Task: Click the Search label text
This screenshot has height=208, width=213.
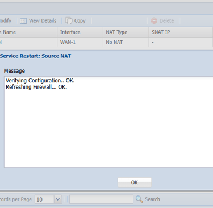Action: point(152,199)
